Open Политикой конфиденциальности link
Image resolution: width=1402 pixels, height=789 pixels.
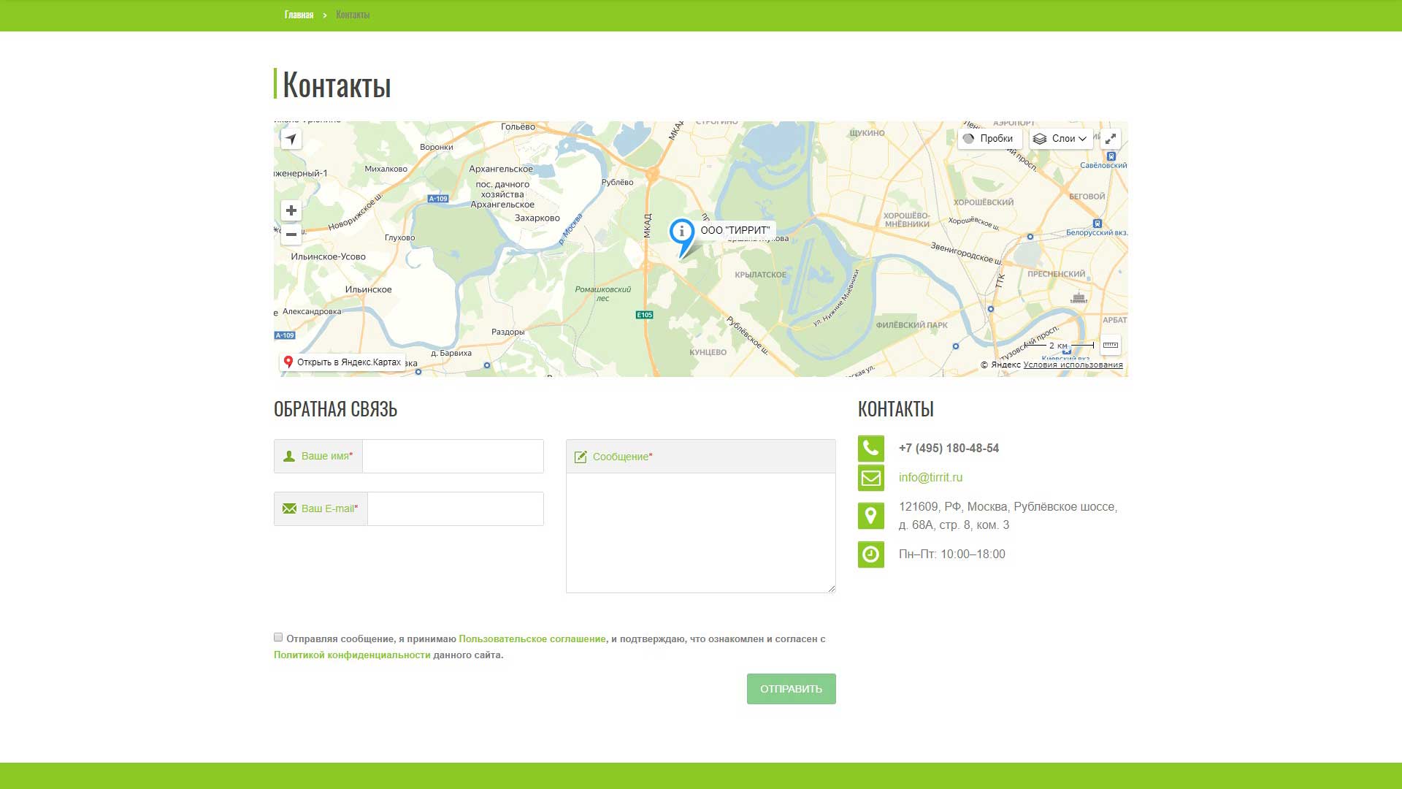352,655
